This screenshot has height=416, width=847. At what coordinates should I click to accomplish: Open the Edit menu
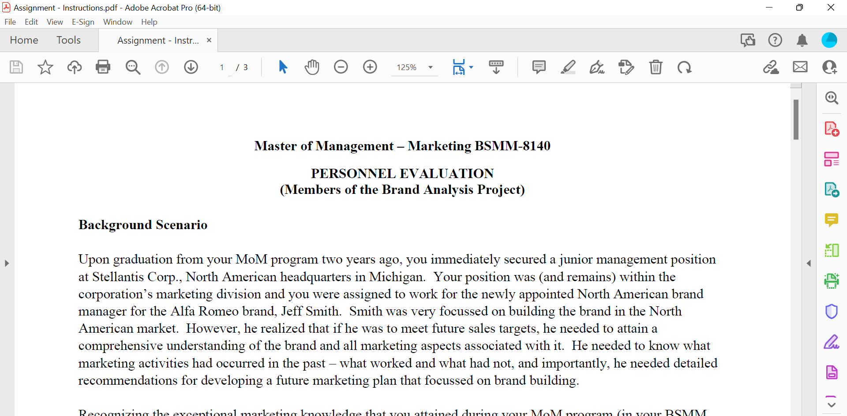[31, 22]
